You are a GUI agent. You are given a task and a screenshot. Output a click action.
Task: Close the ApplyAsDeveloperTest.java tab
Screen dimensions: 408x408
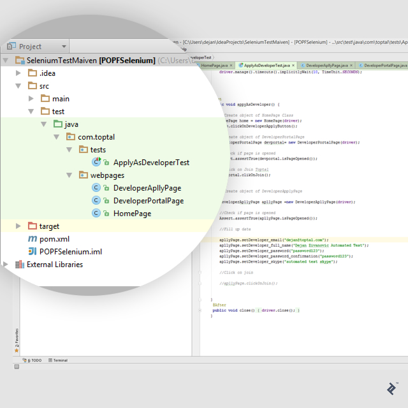coord(293,65)
